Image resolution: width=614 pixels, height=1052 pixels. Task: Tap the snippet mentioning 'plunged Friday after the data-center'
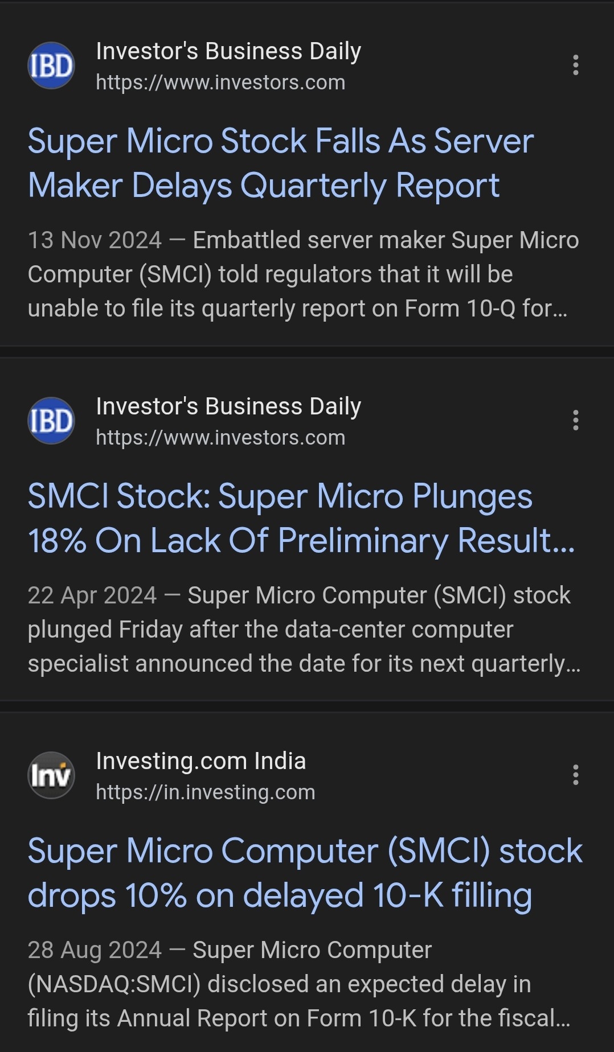click(x=302, y=630)
